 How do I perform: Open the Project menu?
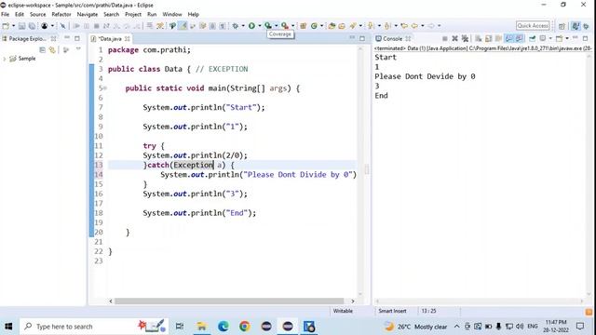pos(133,15)
